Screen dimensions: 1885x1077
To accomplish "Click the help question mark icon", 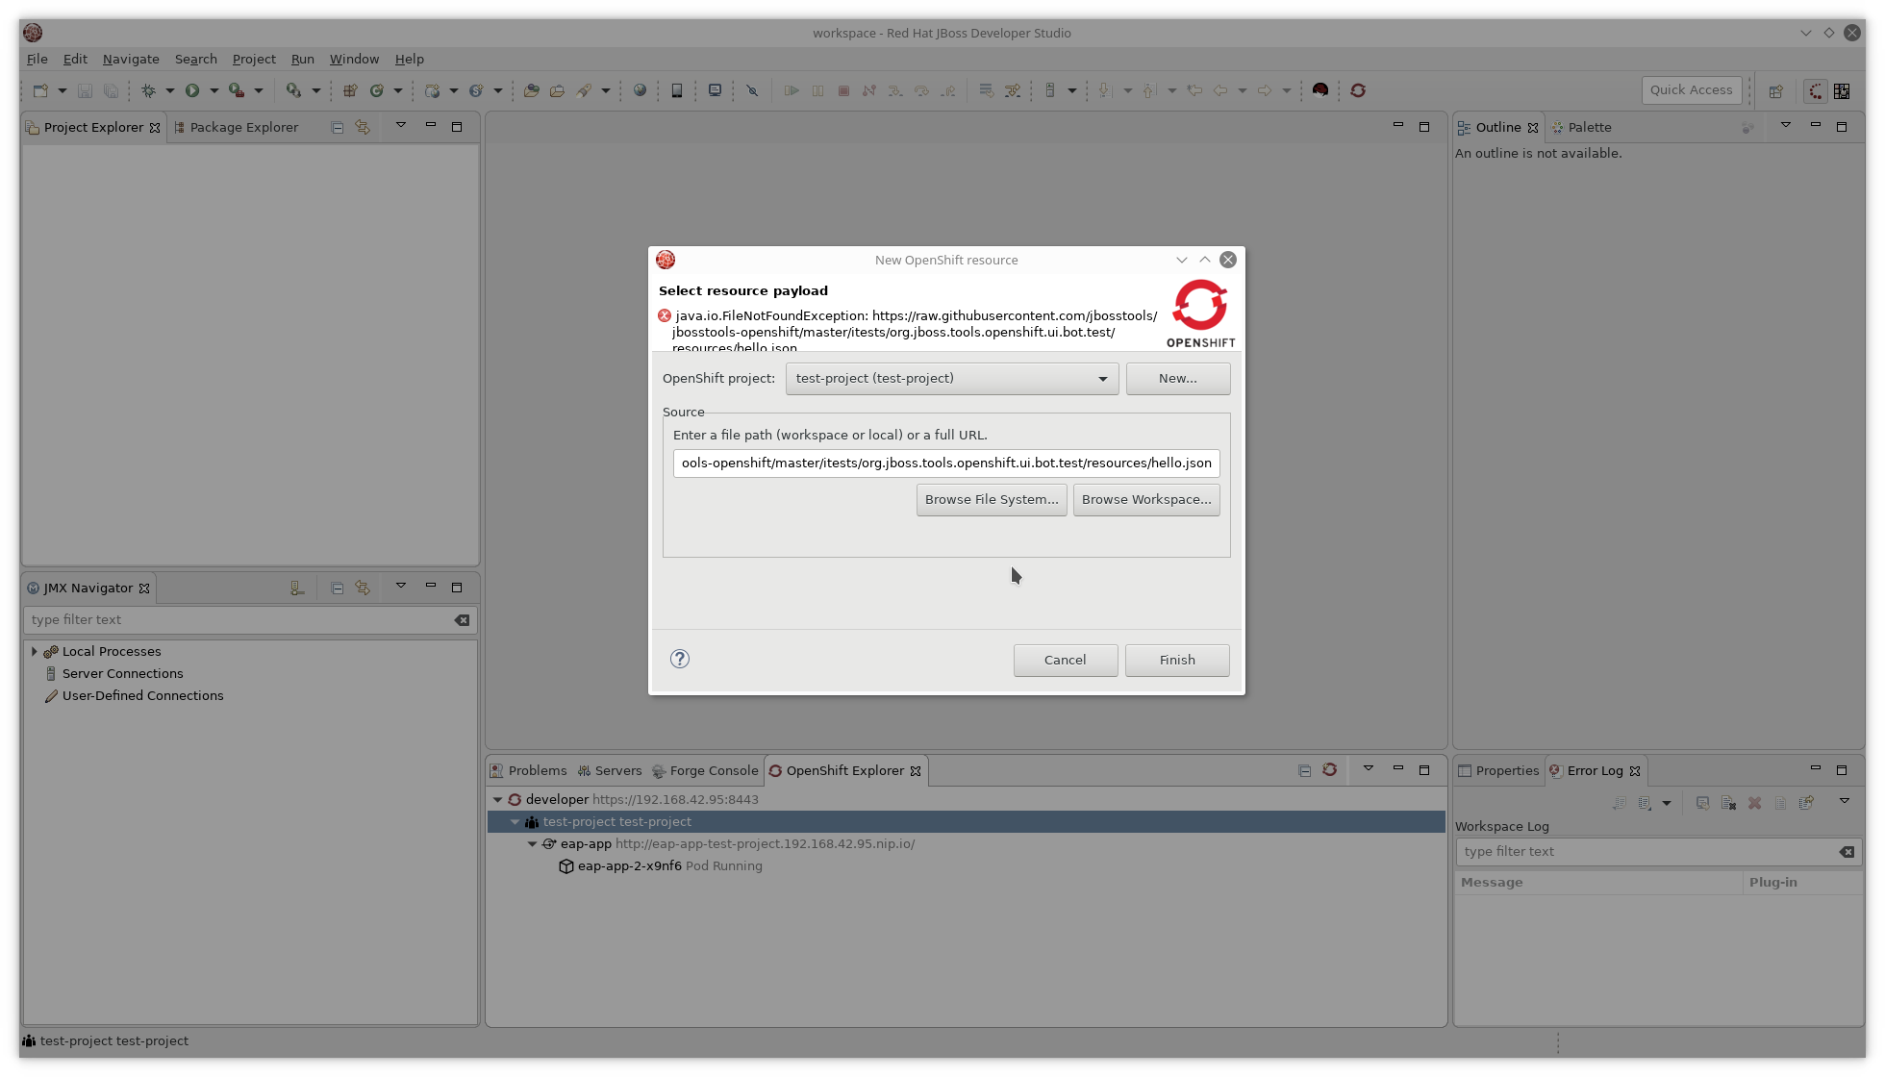I will 680,659.
